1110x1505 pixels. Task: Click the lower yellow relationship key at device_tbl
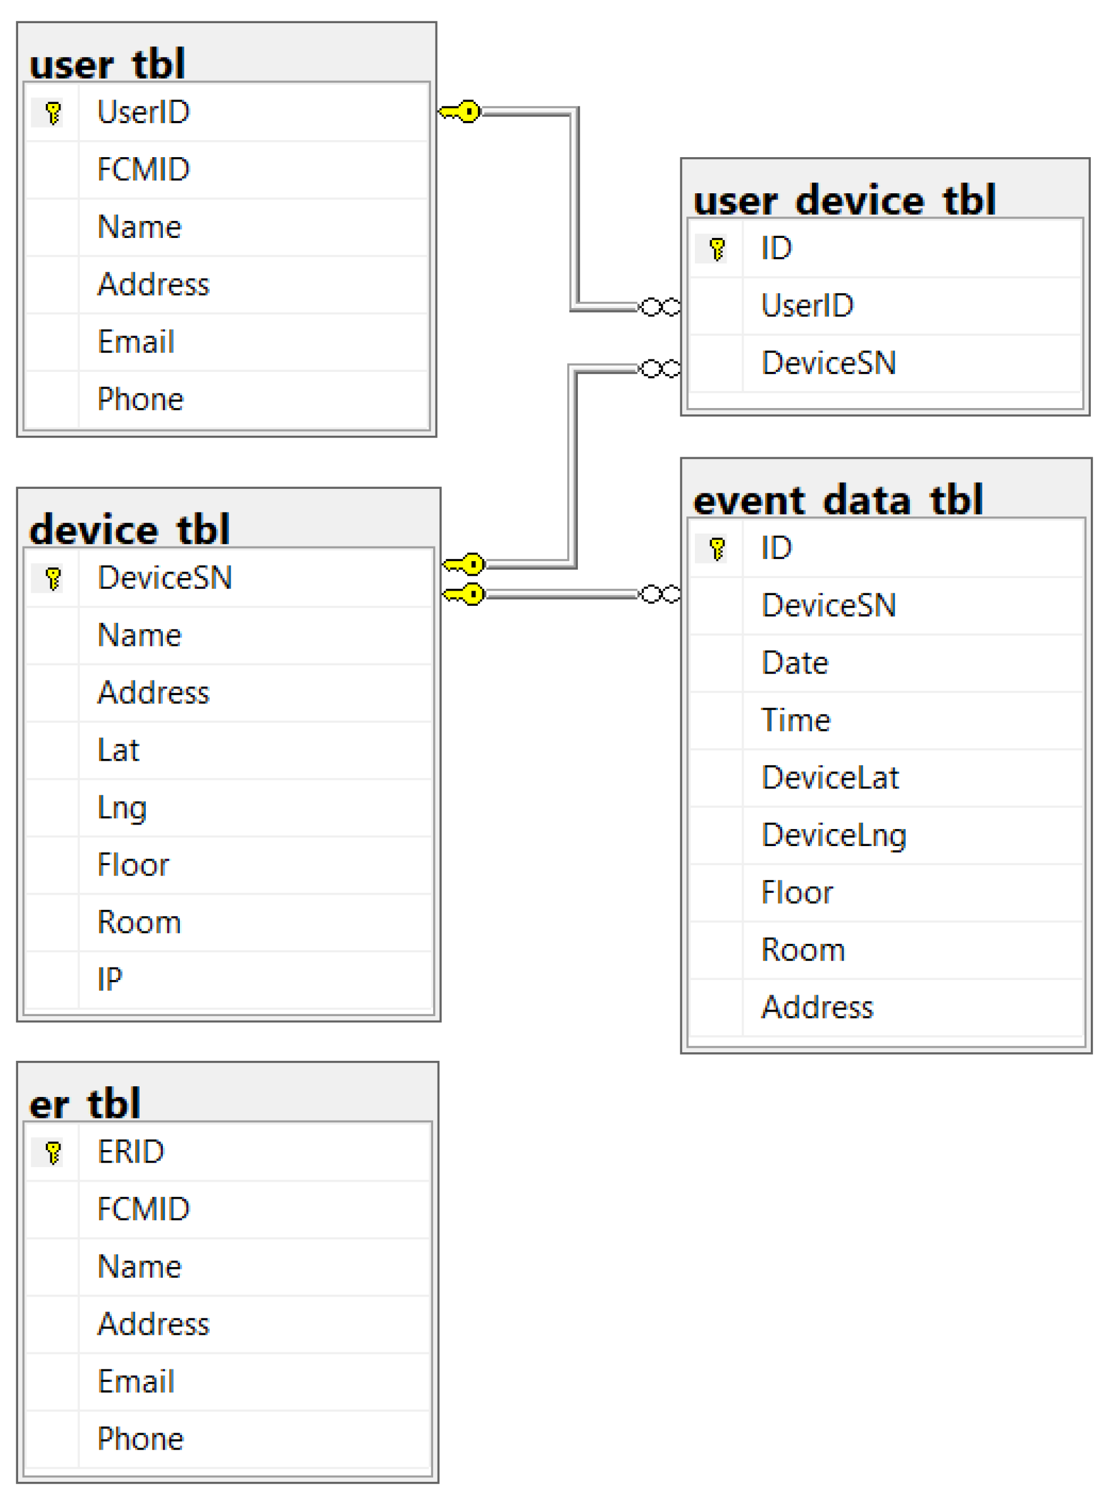464,595
